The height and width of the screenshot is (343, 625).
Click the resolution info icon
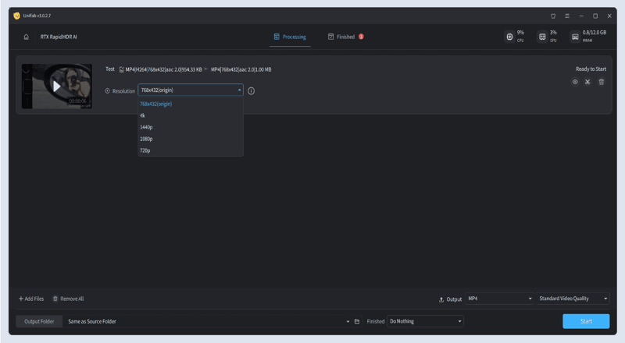pos(251,90)
